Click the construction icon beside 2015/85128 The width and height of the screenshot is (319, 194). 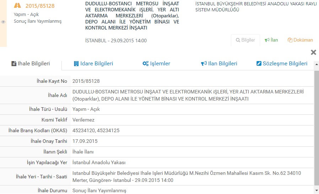tap(17, 6)
